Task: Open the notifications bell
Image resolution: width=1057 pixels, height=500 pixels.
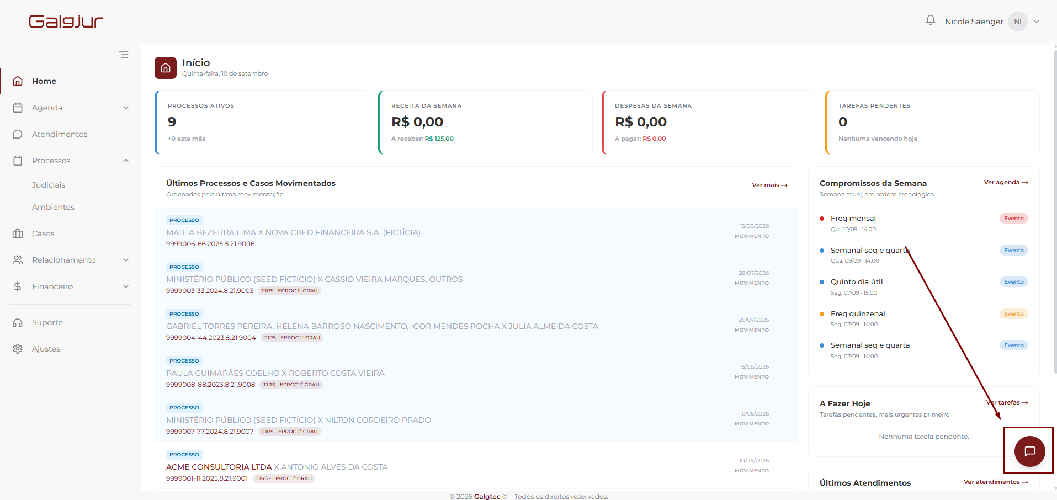Action: click(x=931, y=20)
